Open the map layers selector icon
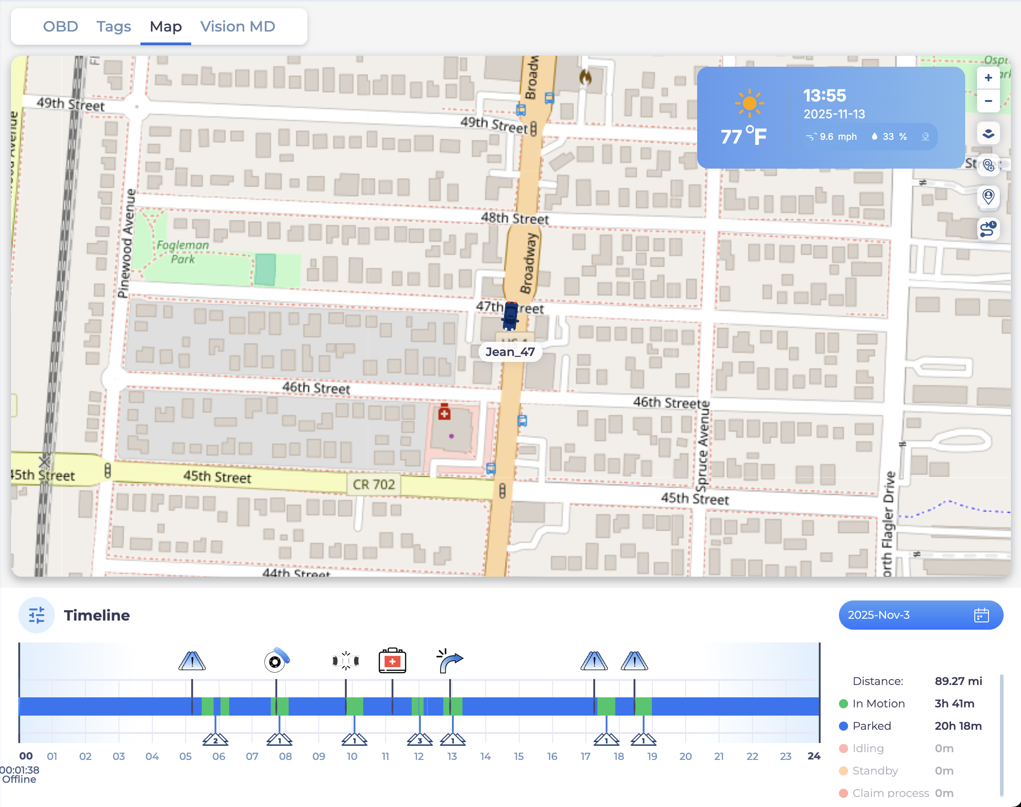Image resolution: width=1021 pixels, height=807 pixels. pyautogui.click(x=988, y=134)
